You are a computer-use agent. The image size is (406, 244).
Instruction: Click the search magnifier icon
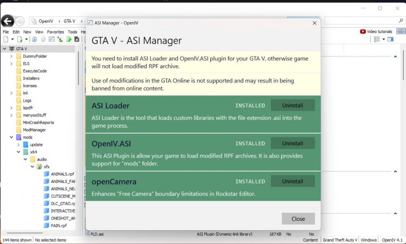pos(401,21)
